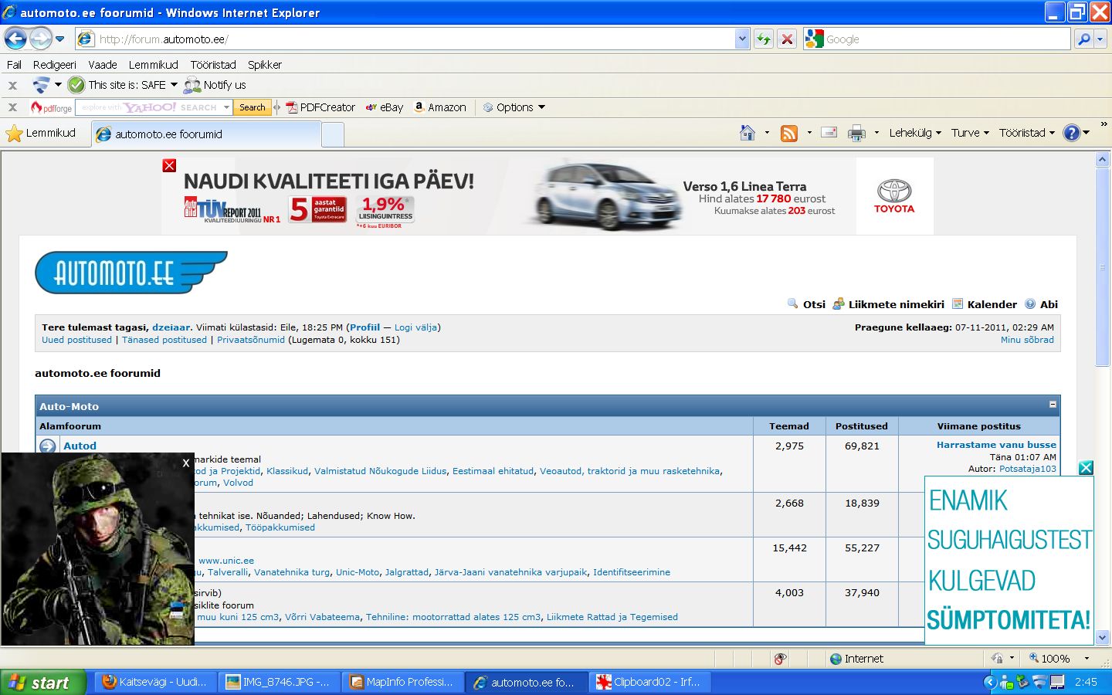Expand the Lehekülg dropdown menu
Screen dimensions: 1112x695
914,133
